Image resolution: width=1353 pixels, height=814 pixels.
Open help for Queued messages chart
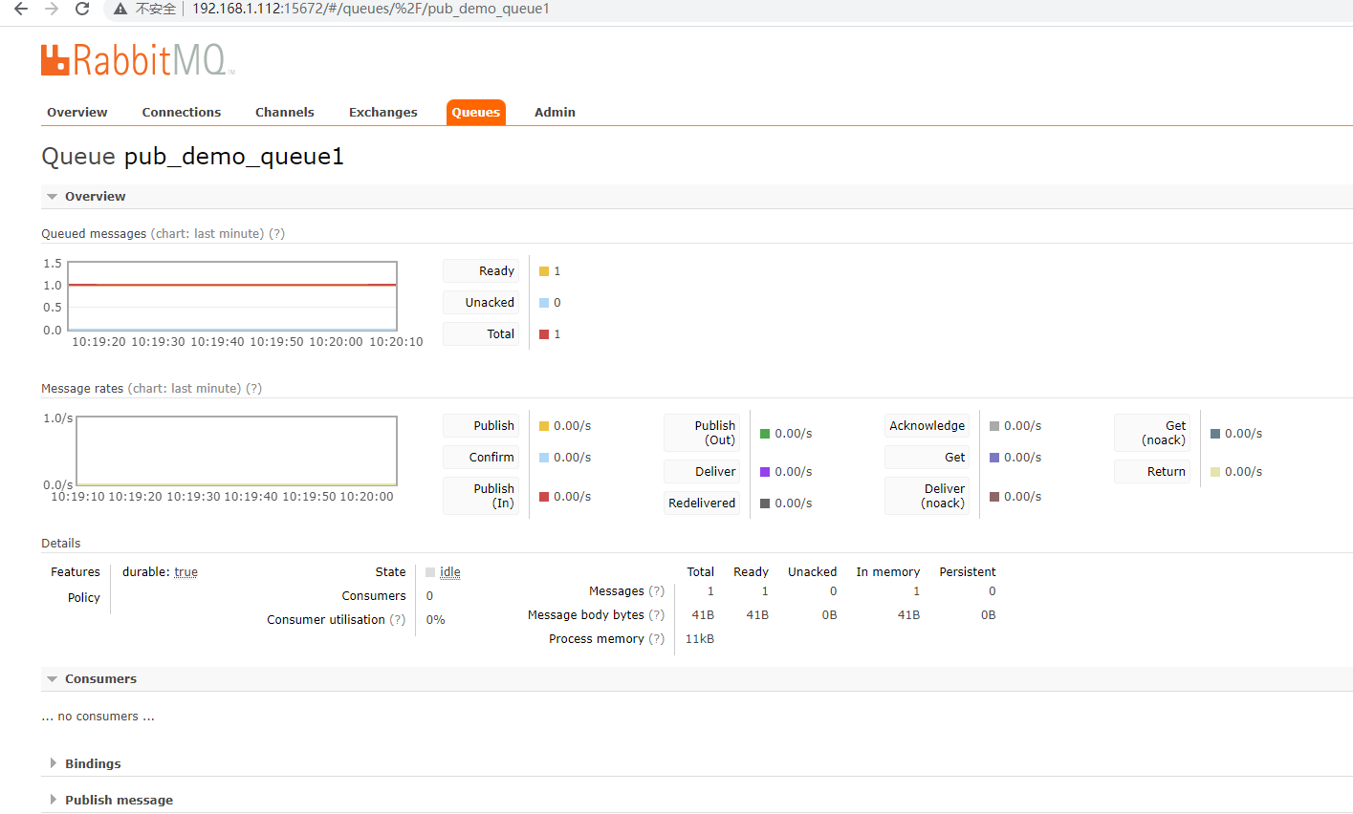276,234
